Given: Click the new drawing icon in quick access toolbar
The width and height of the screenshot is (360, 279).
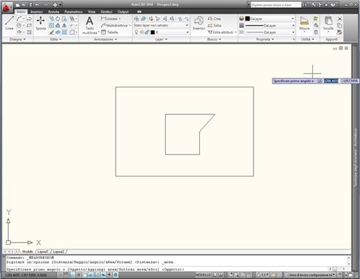Looking at the screenshot, I should (17, 5).
